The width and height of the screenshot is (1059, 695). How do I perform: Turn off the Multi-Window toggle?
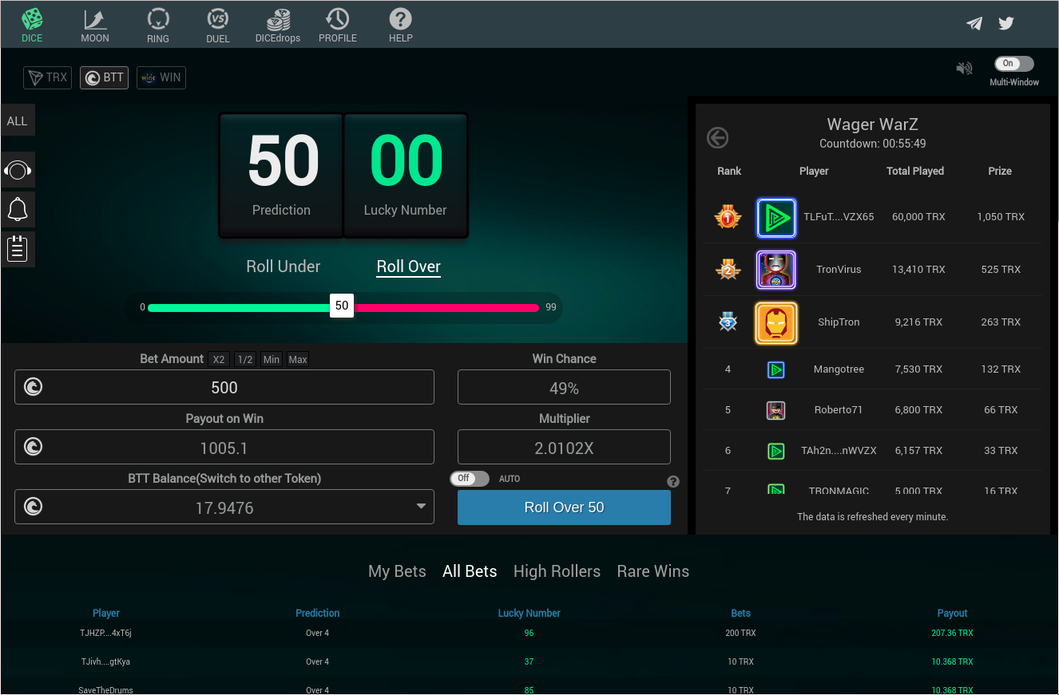pyautogui.click(x=1013, y=64)
